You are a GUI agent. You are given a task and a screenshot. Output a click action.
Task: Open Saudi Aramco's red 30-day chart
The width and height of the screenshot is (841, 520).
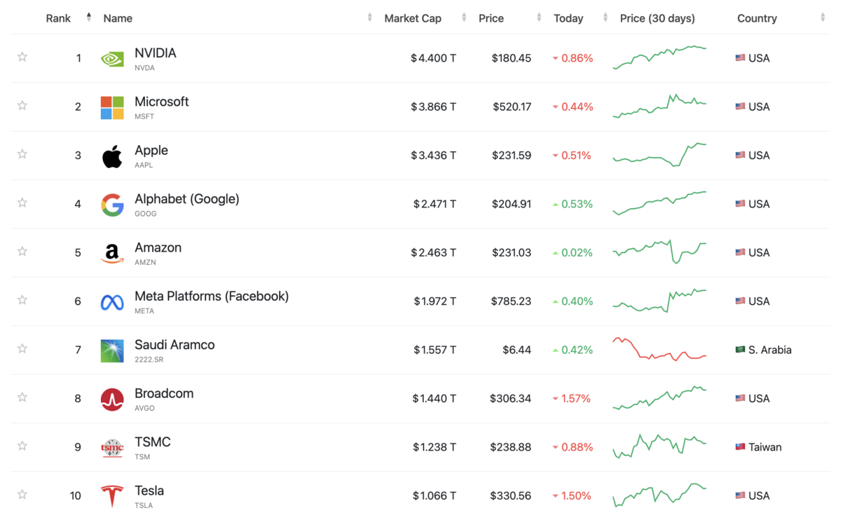coord(659,349)
